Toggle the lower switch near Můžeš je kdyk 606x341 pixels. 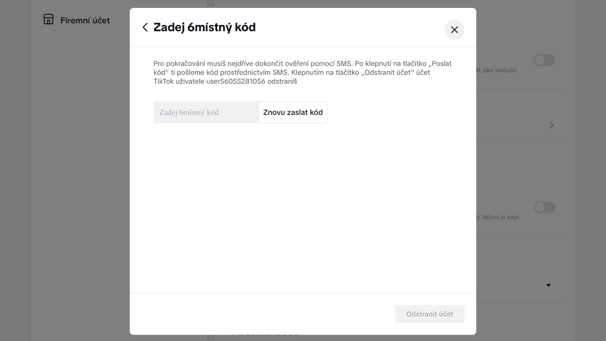[x=544, y=207]
